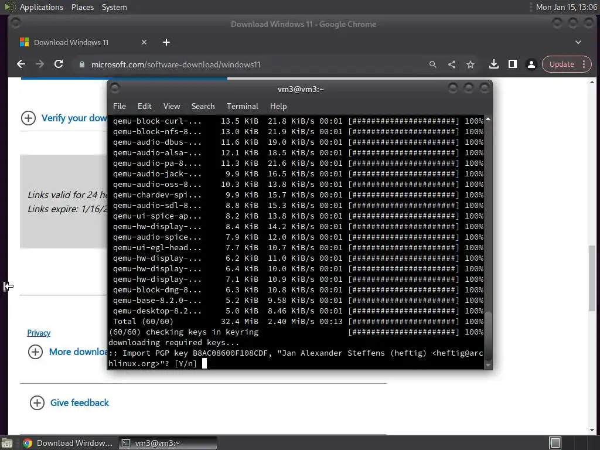Click the Chrome page scroll-down arrow
The image size is (600, 450).
click(x=592, y=429)
